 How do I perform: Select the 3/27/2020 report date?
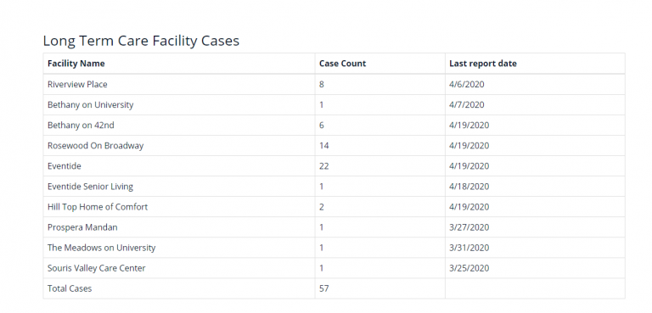click(469, 227)
